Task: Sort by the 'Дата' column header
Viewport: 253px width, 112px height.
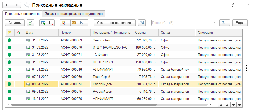Action: (x=40, y=32)
